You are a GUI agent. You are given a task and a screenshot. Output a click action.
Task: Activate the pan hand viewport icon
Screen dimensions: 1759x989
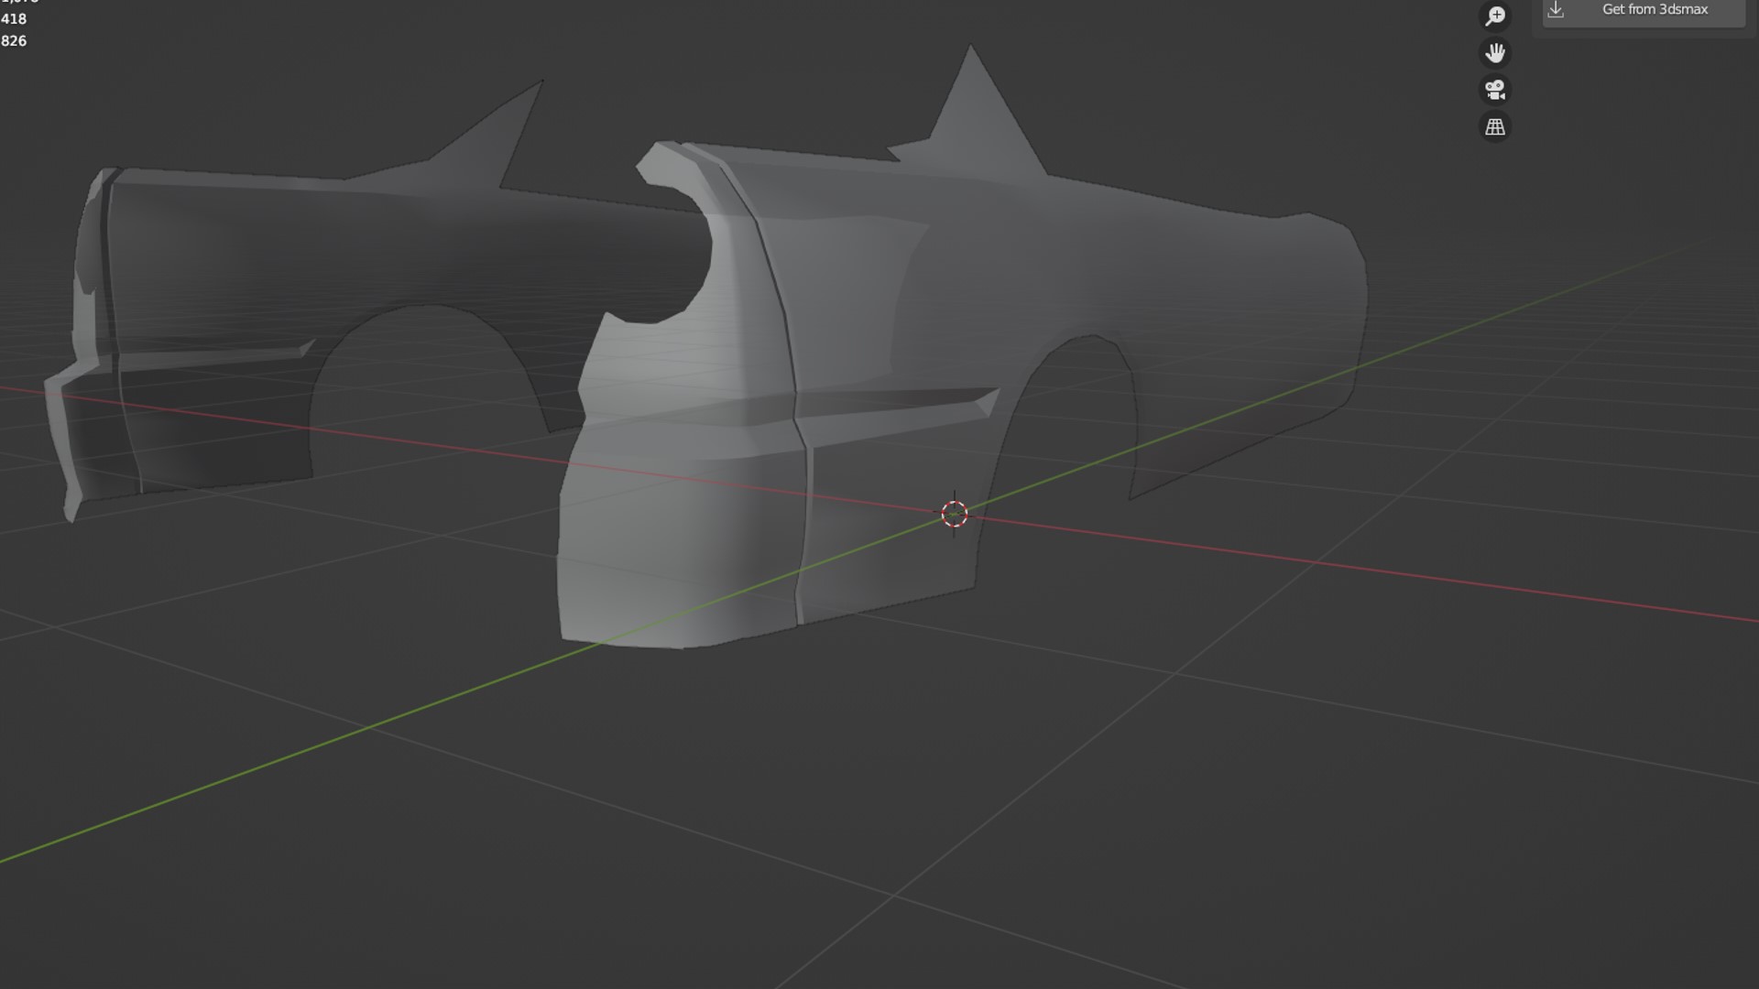[x=1495, y=53]
